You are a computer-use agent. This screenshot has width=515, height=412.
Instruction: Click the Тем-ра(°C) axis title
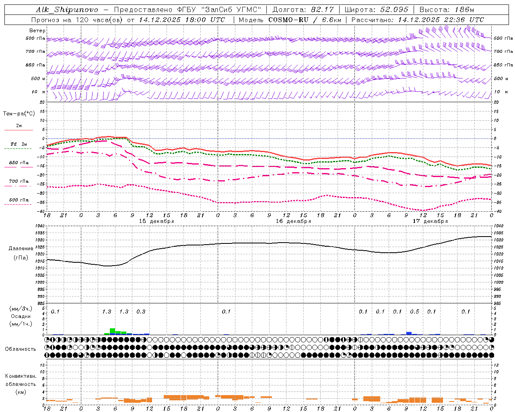[x=19, y=114]
